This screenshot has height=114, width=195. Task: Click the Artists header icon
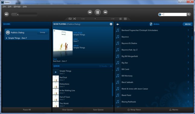(x=151, y=24)
